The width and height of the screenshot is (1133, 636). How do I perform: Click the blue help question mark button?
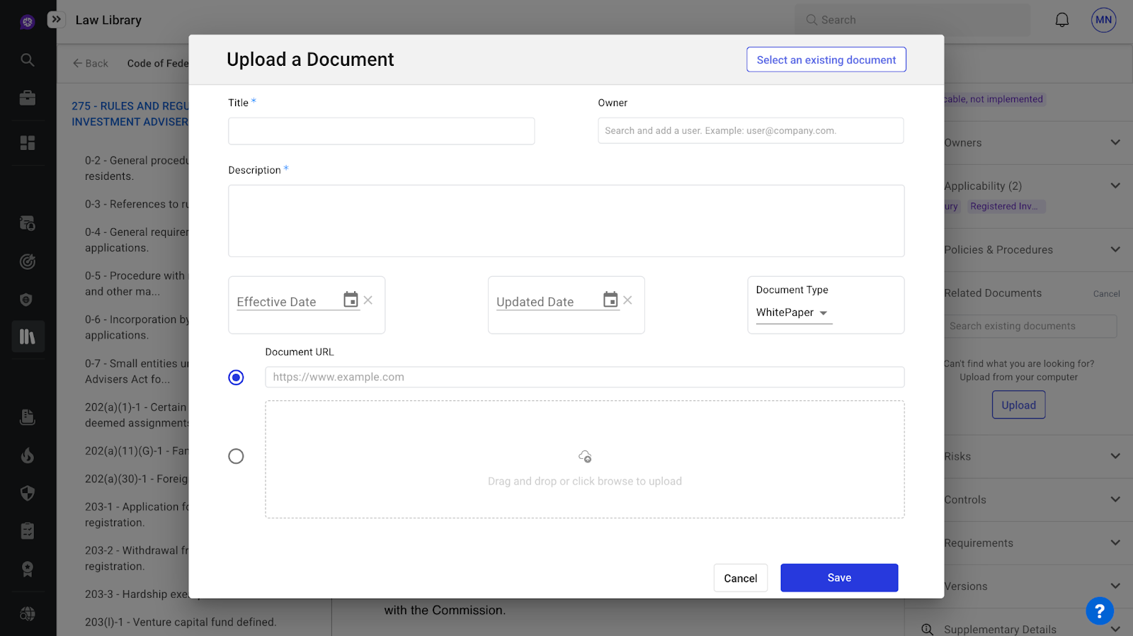click(1099, 611)
